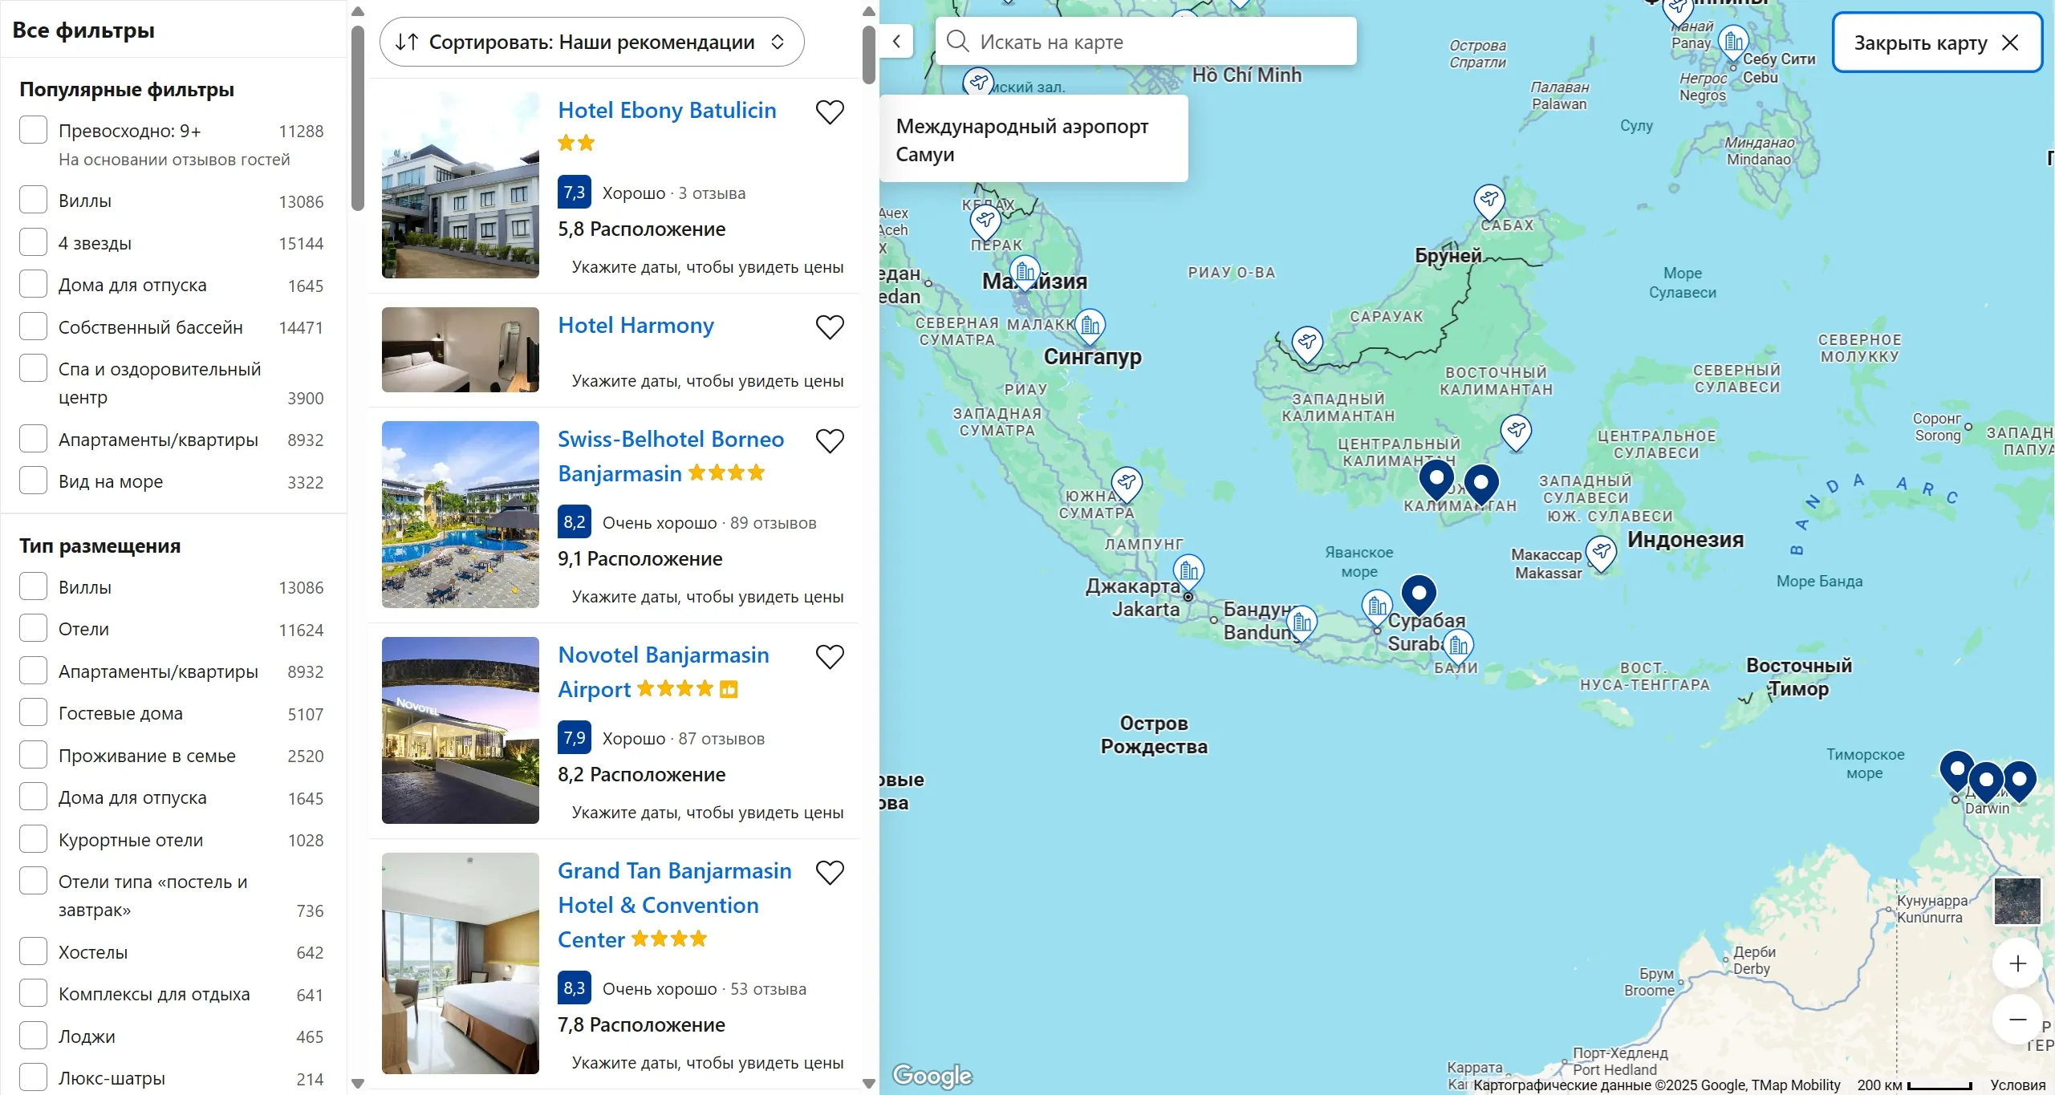Check the 'Собственный бассейн' filter
The image size is (2055, 1095).
click(33, 326)
